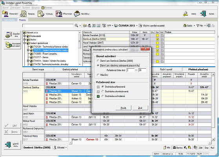Click the last day number field containing 30
219x157 pixels.
tap(142, 70)
